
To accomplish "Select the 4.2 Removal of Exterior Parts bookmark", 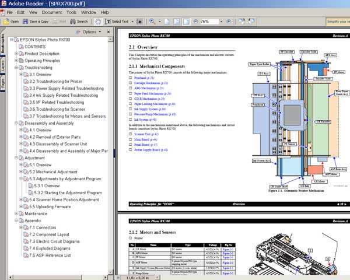I will pos(55,137).
